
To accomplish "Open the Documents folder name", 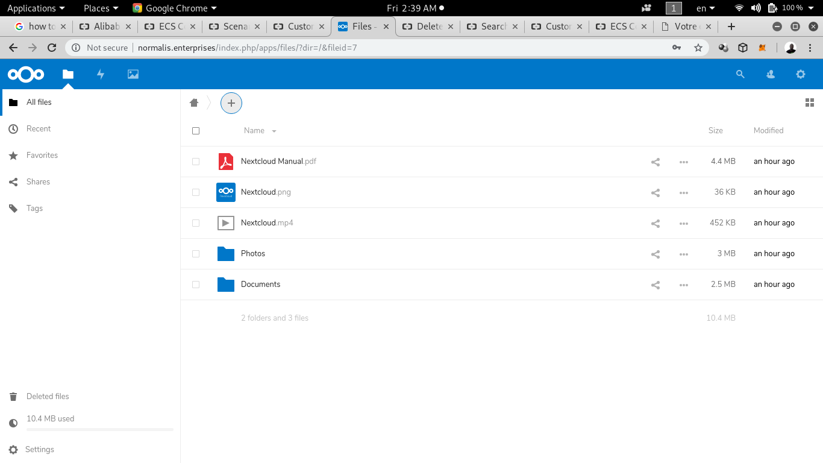I will click(261, 285).
